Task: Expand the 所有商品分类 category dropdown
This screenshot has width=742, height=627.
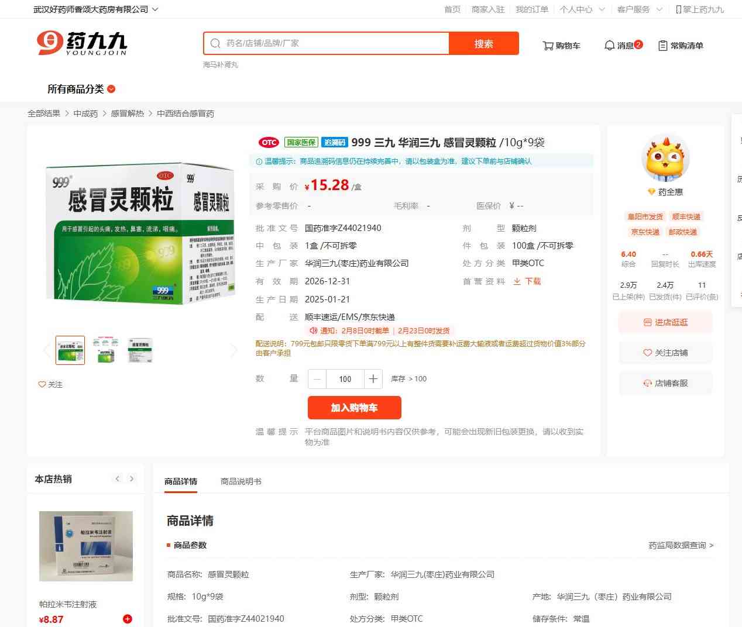Action: tap(81, 89)
